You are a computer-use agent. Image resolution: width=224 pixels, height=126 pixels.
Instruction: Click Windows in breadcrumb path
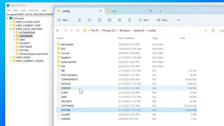tap(125, 30)
